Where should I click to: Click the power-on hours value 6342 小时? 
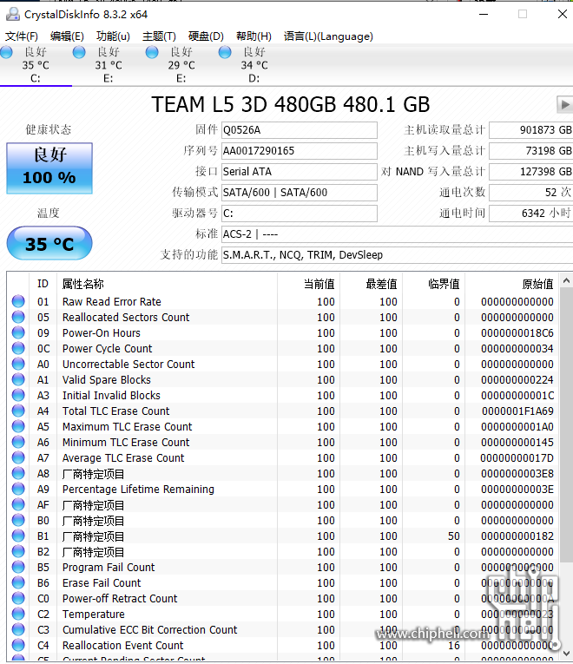click(531, 213)
